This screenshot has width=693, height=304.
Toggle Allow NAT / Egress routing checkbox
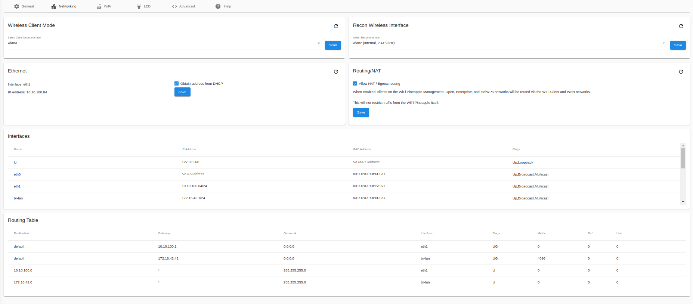point(355,84)
